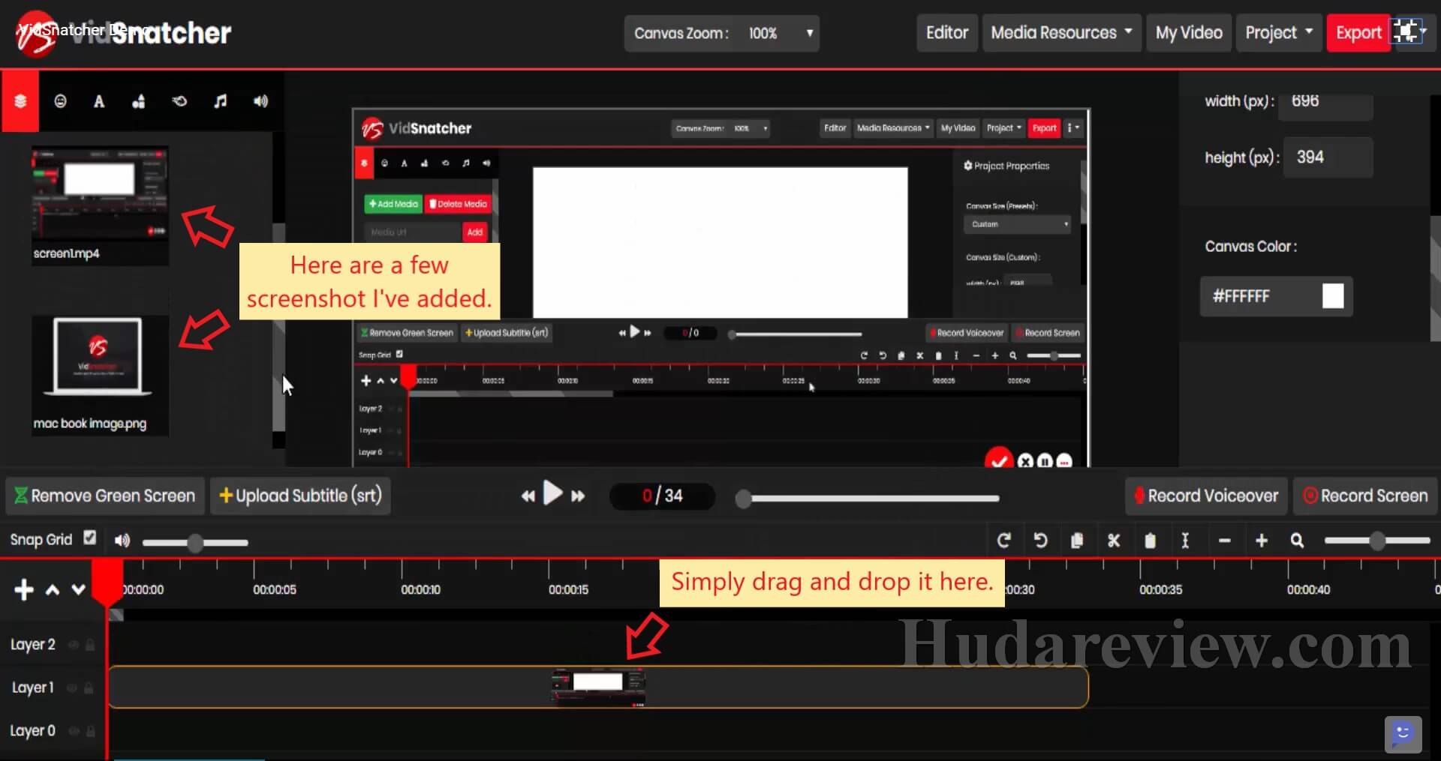The height and width of the screenshot is (761, 1441).
Task: Toggle visibility eye of Layer 2
Action: click(73, 645)
